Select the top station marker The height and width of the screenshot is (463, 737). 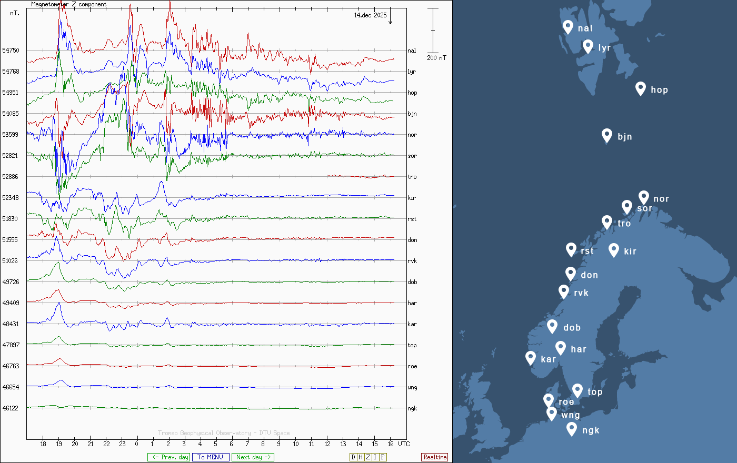(577, 390)
